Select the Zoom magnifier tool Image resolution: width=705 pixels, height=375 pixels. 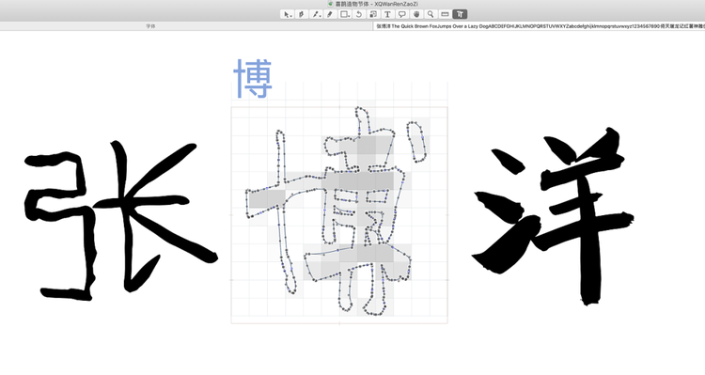click(431, 14)
